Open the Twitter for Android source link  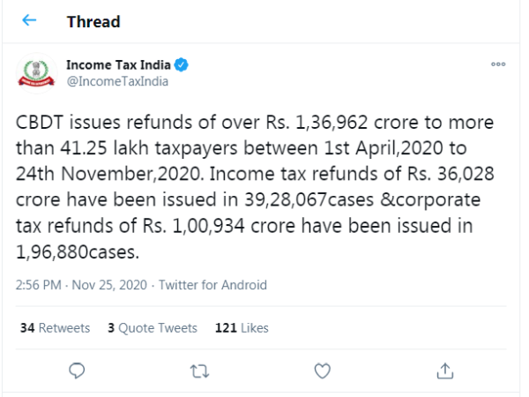pyautogui.click(x=212, y=285)
